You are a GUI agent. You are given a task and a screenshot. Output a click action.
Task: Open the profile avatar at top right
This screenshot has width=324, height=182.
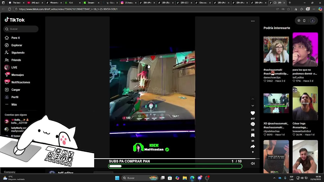(x=312, y=21)
